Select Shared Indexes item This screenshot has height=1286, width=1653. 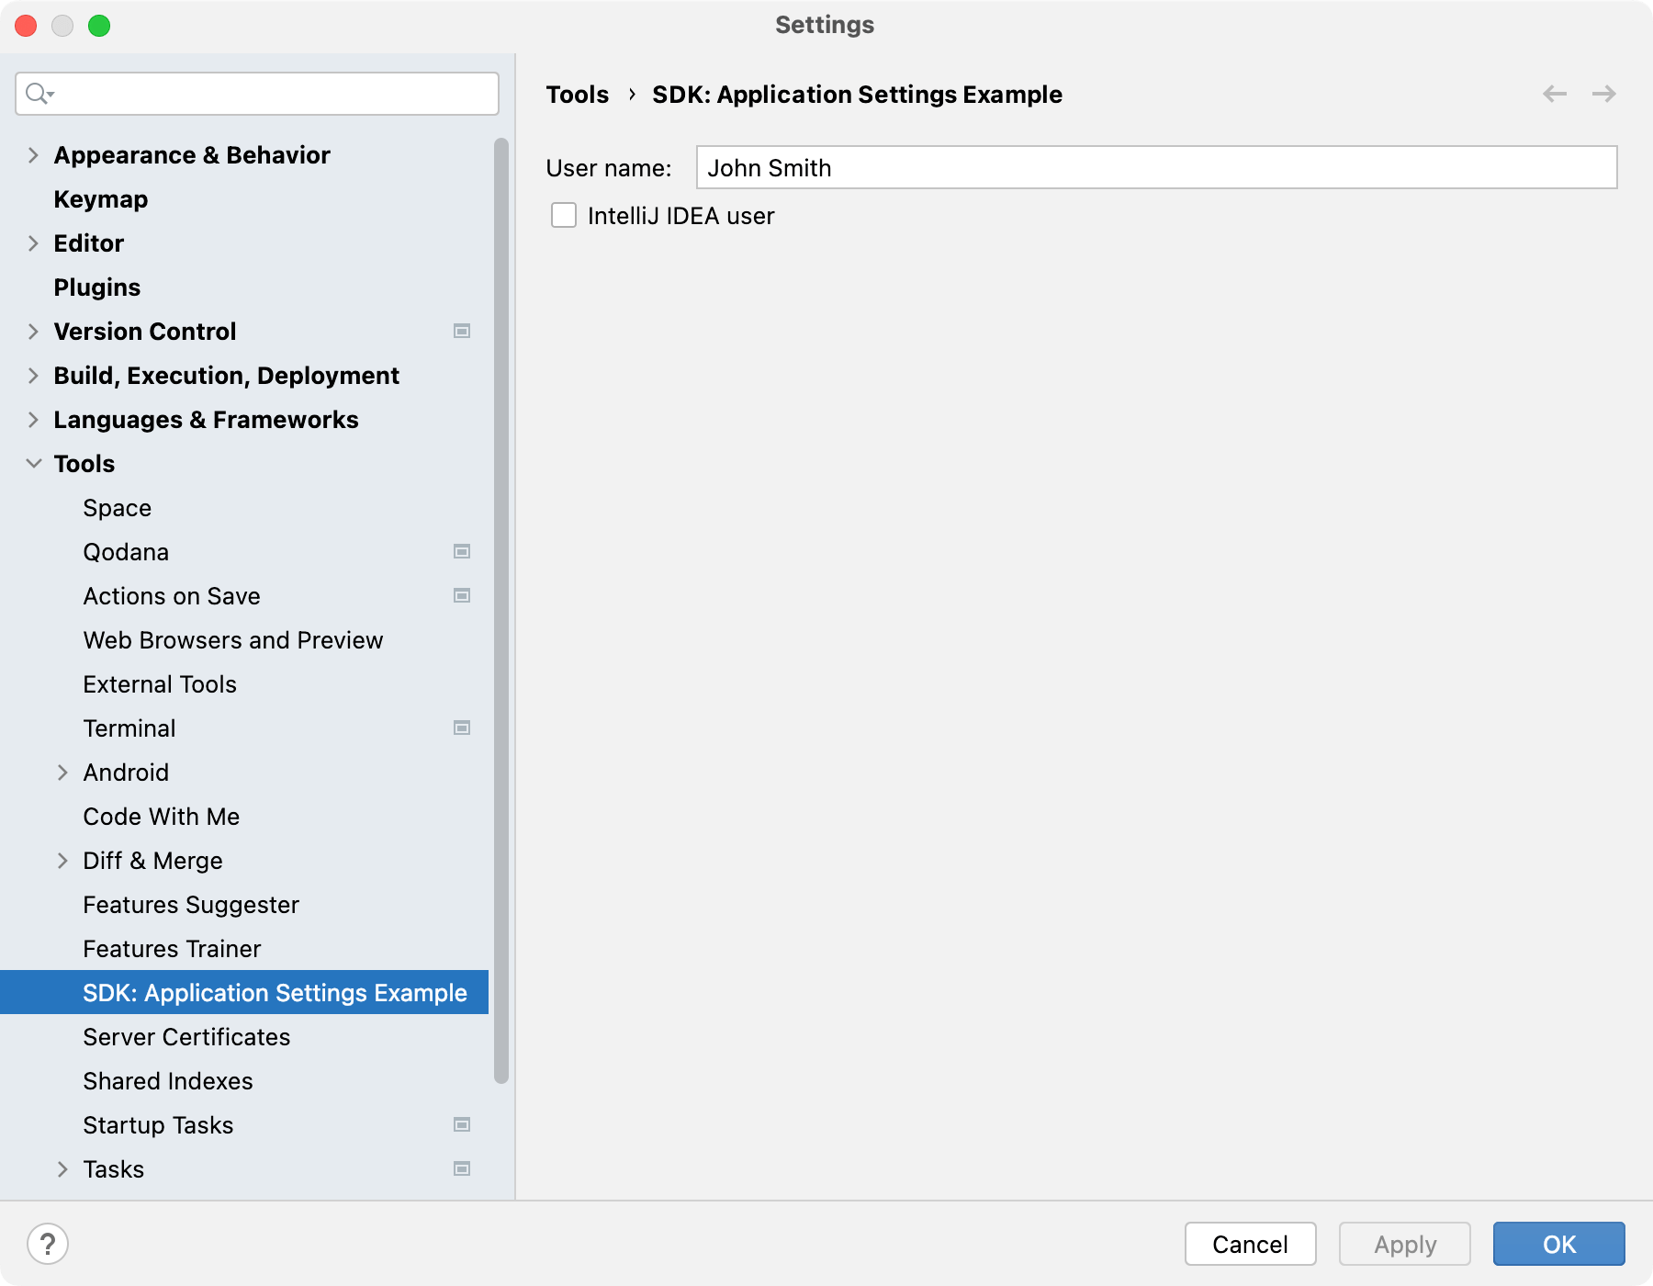(x=168, y=1081)
